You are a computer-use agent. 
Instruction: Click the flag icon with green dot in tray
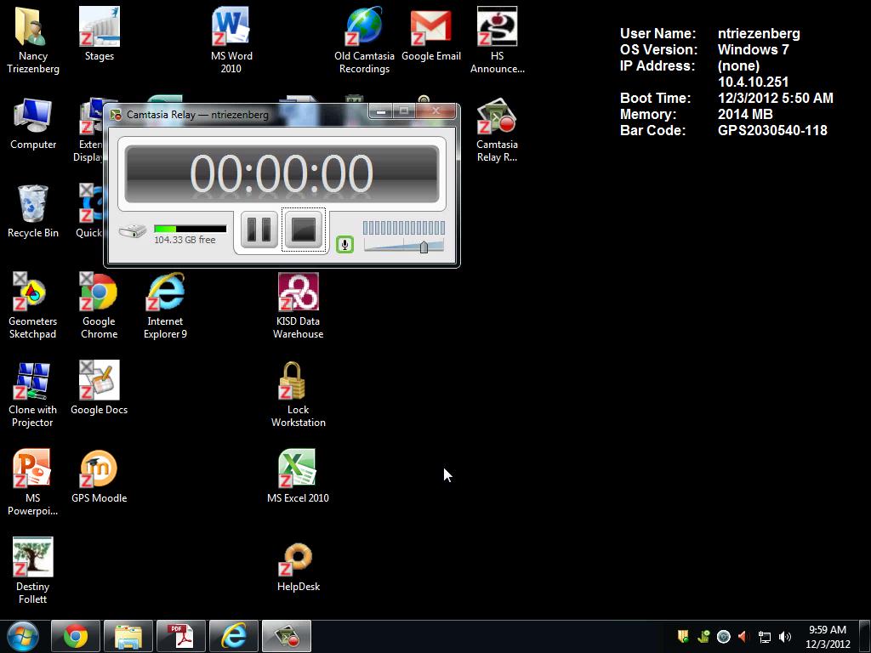pyautogui.click(x=683, y=636)
